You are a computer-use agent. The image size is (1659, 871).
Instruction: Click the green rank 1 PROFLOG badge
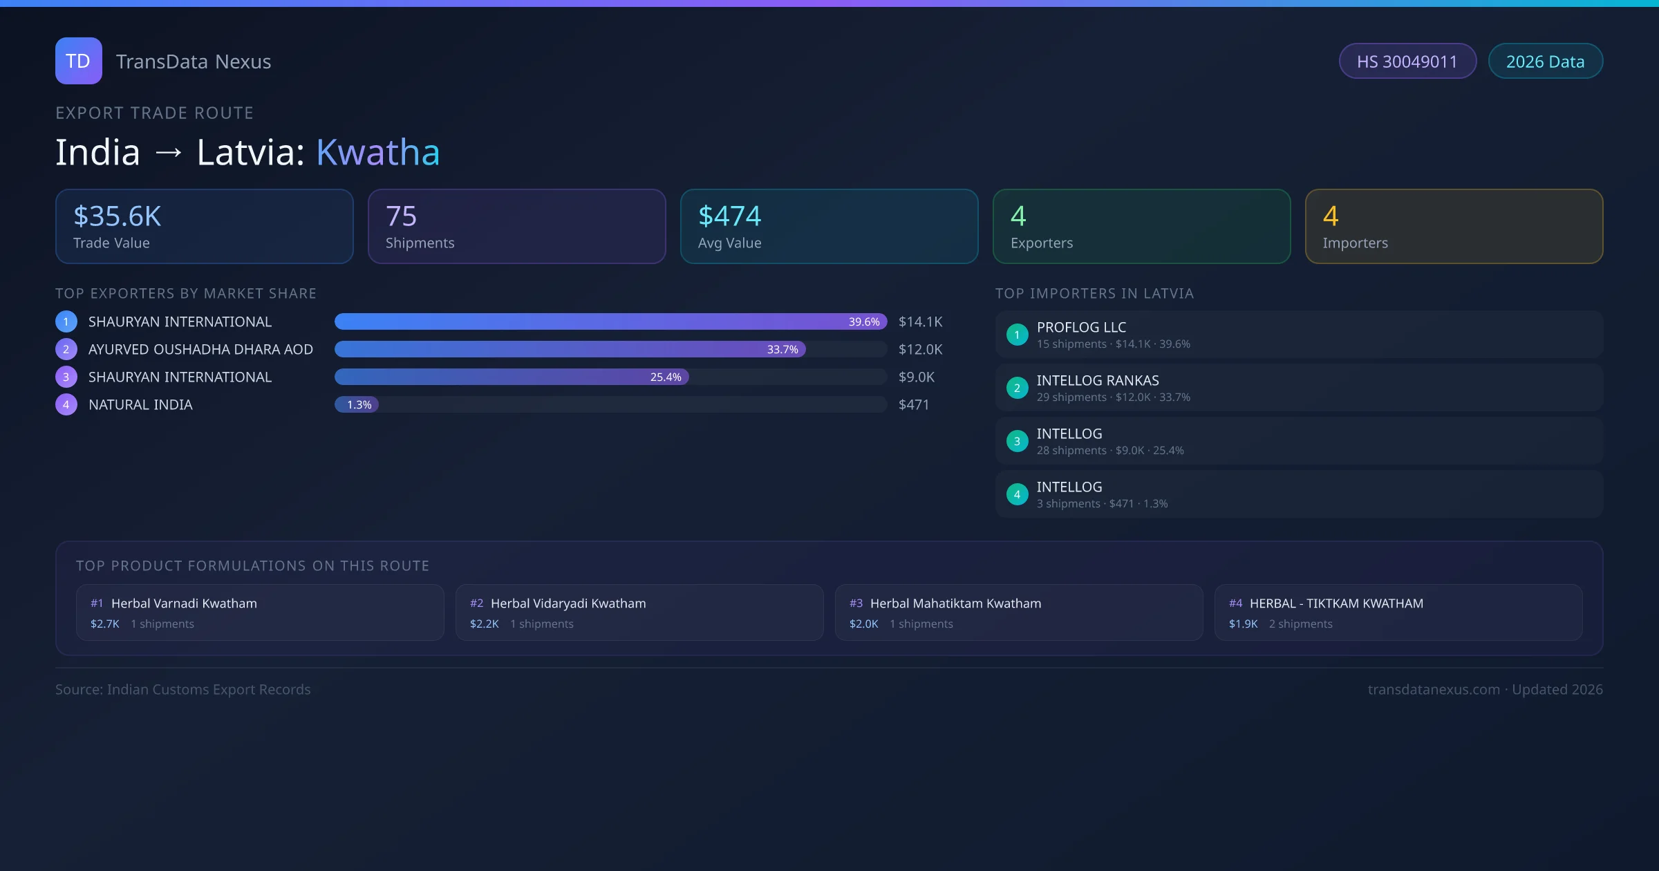click(x=1017, y=335)
